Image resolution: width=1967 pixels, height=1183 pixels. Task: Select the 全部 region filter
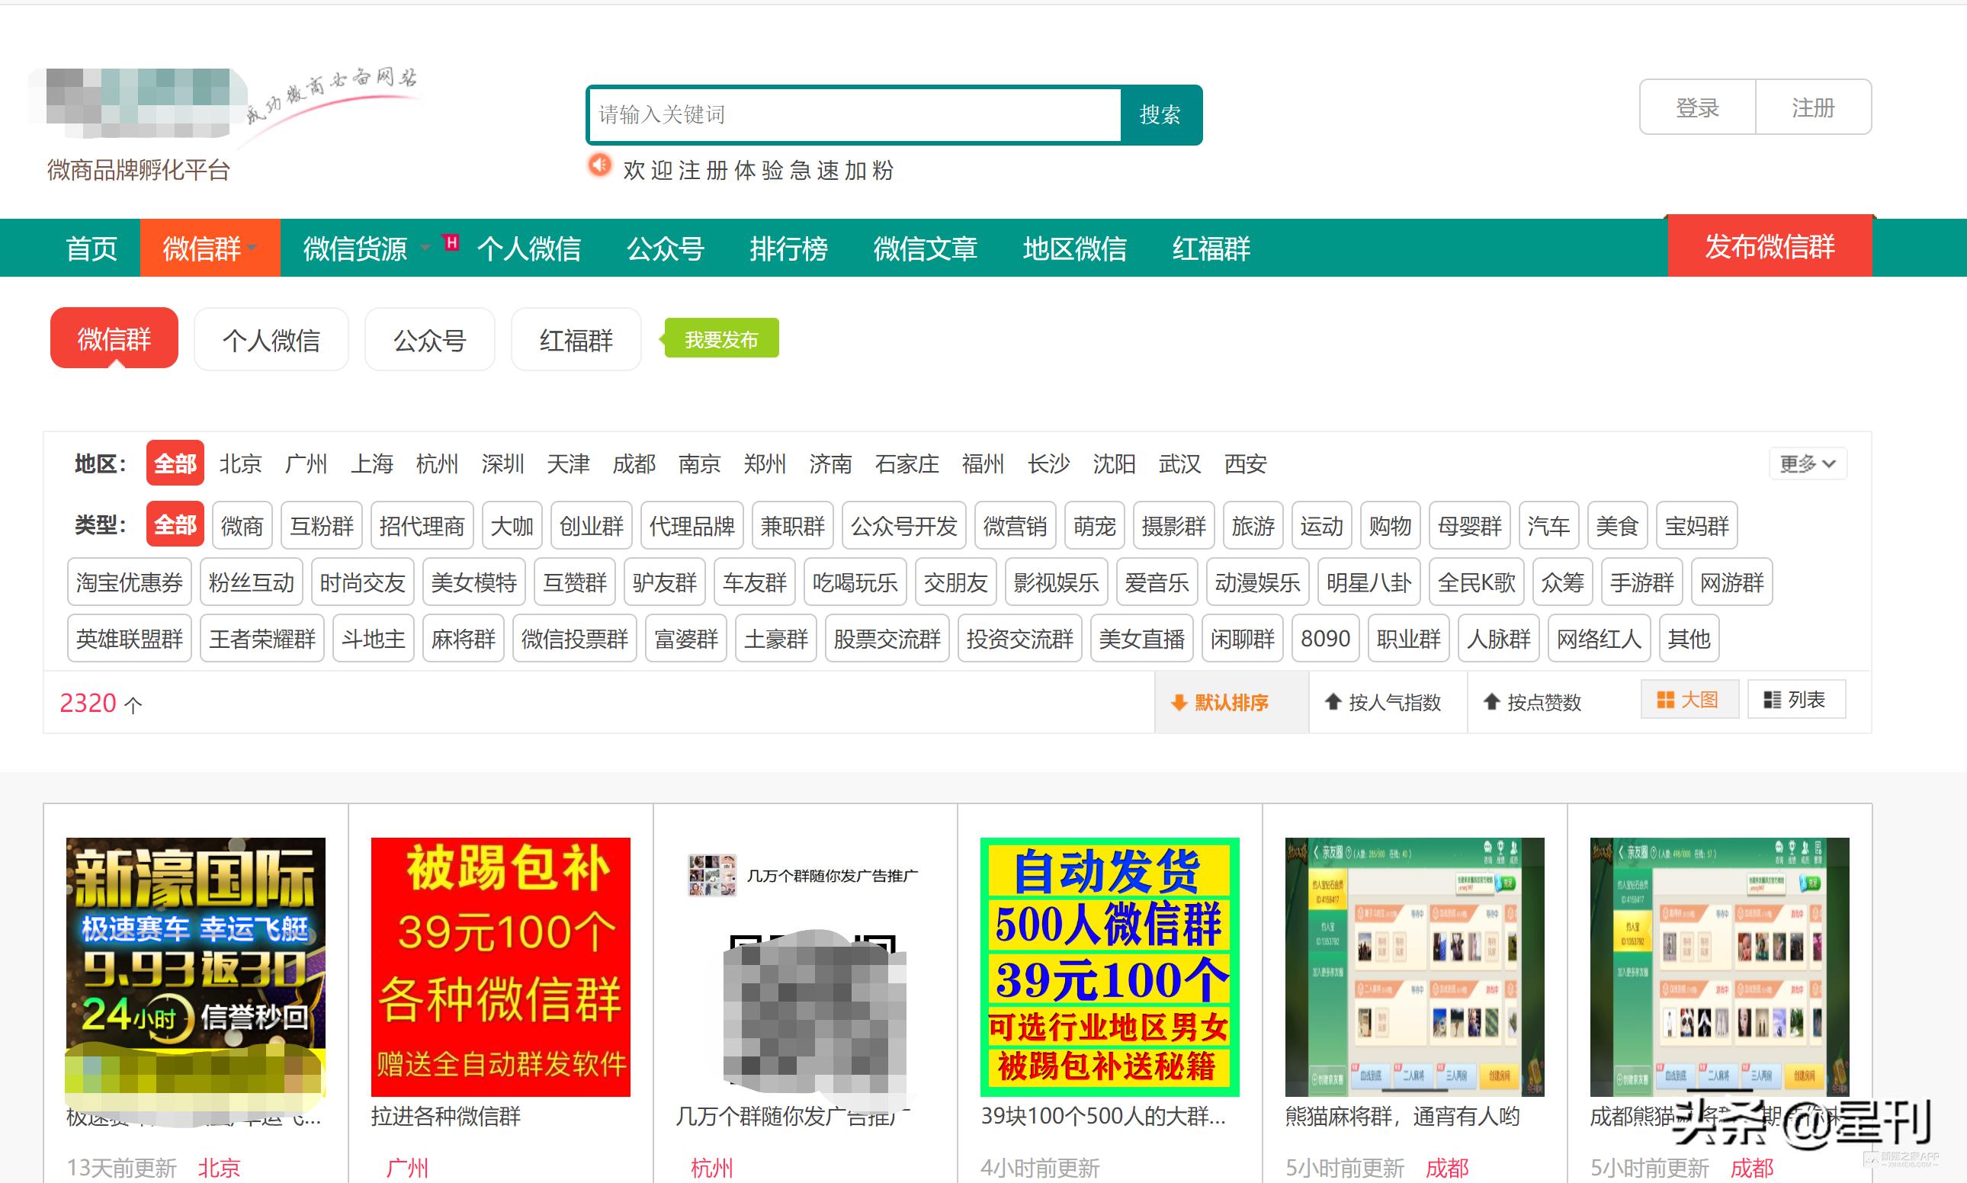[x=175, y=464]
